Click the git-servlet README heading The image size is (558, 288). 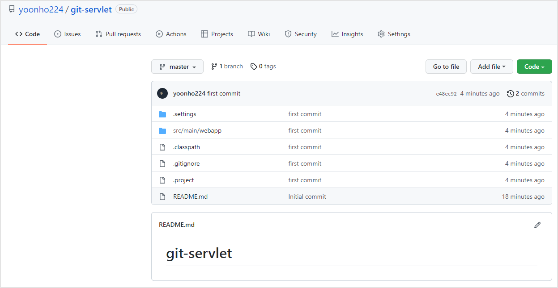pyautogui.click(x=199, y=253)
